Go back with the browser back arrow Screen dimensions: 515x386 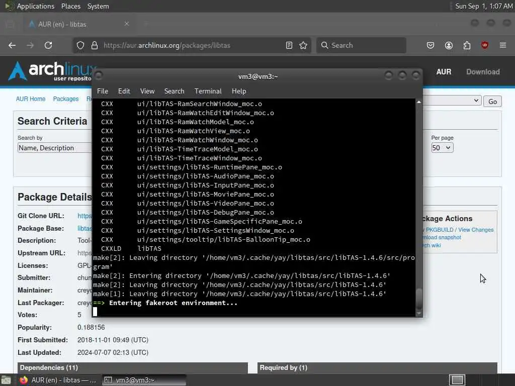tap(12, 45)
